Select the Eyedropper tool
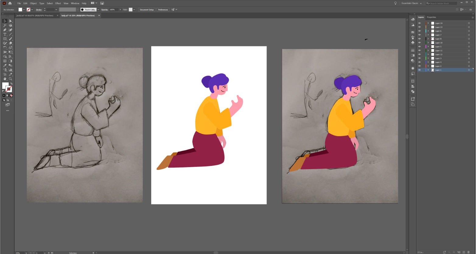The height and width of the screenshot is (254, 476). coord(5,65)
